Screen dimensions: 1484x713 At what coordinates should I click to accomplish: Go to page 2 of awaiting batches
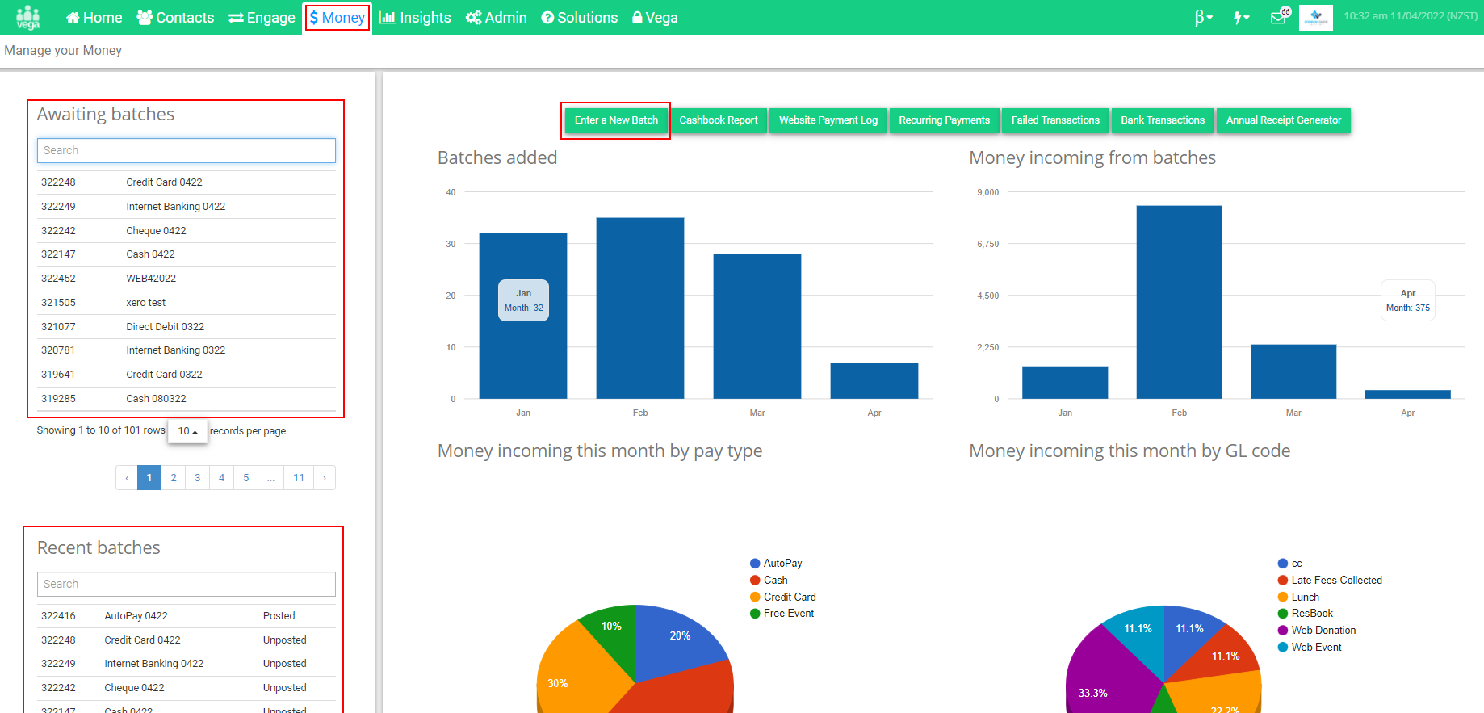point(174,478)
